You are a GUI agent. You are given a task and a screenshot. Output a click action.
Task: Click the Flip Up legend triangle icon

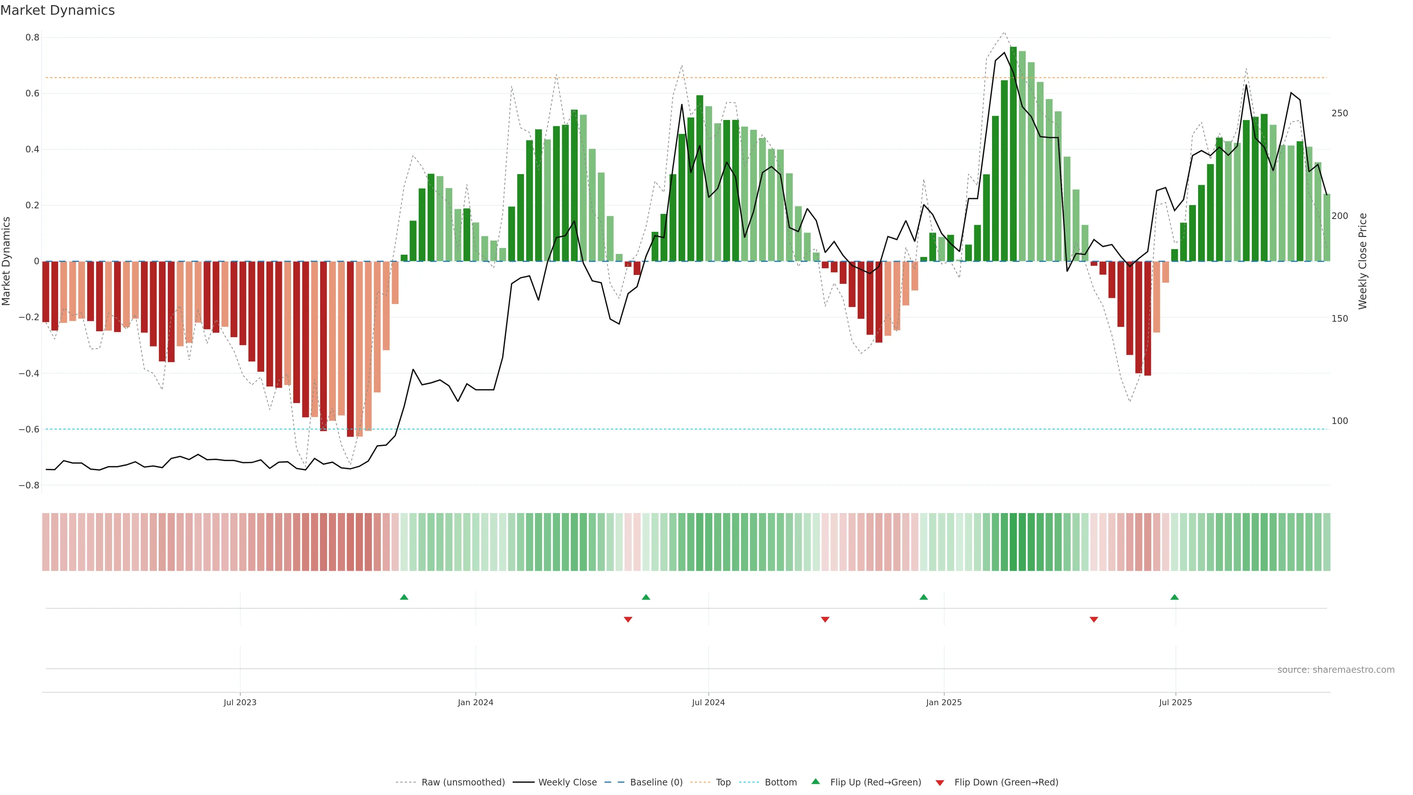[x=816, y=781]
